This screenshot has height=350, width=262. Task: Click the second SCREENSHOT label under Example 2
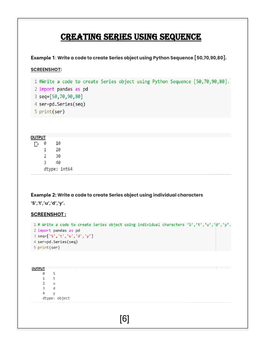48,214
